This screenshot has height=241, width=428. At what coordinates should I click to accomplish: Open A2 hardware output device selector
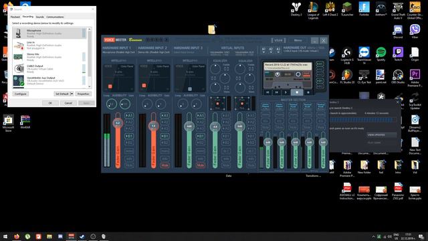pyautogui.click(x=271, y=50)
